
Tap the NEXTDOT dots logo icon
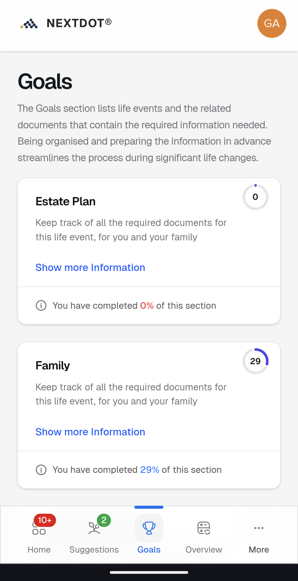[x=29, y=24]
